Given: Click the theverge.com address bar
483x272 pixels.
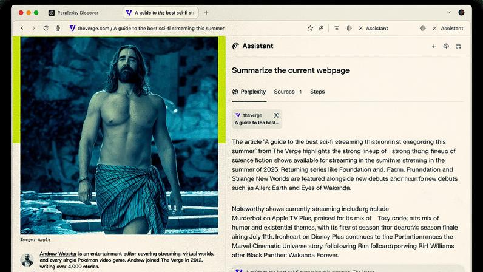Looking at the screenshot, I should (x=151, y=28).
